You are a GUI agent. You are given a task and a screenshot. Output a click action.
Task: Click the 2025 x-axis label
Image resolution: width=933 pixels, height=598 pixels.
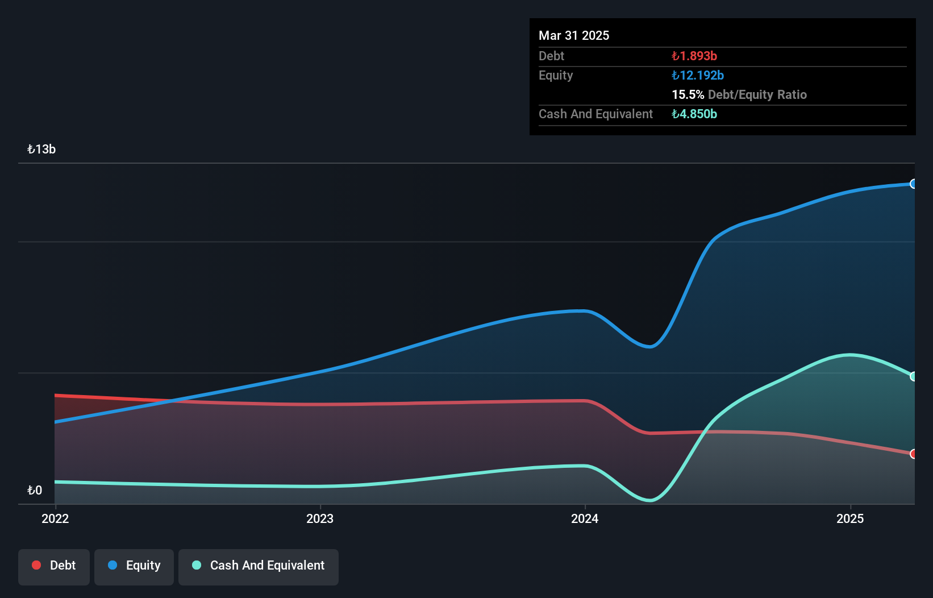(x=850, y=518)
